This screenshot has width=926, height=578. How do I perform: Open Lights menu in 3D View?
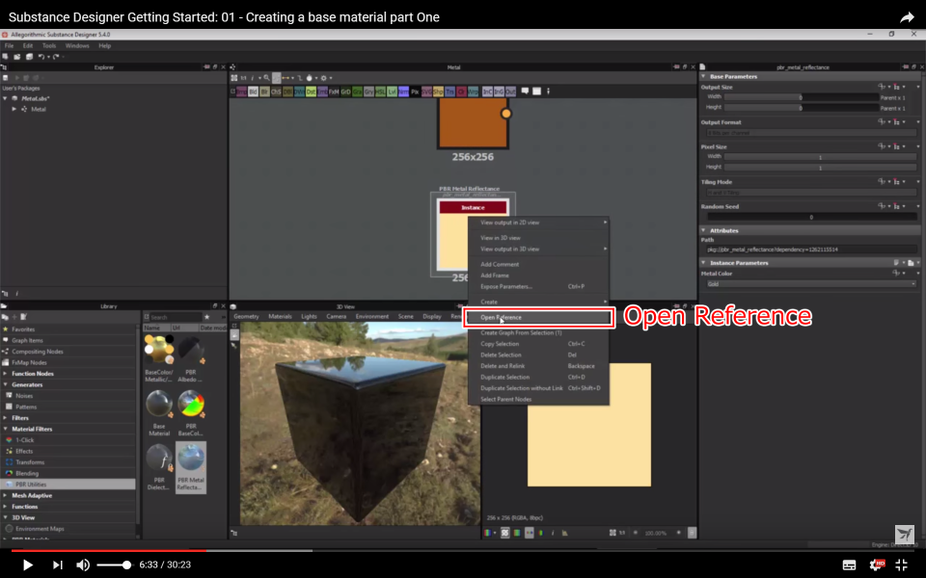tap(309, 317)
